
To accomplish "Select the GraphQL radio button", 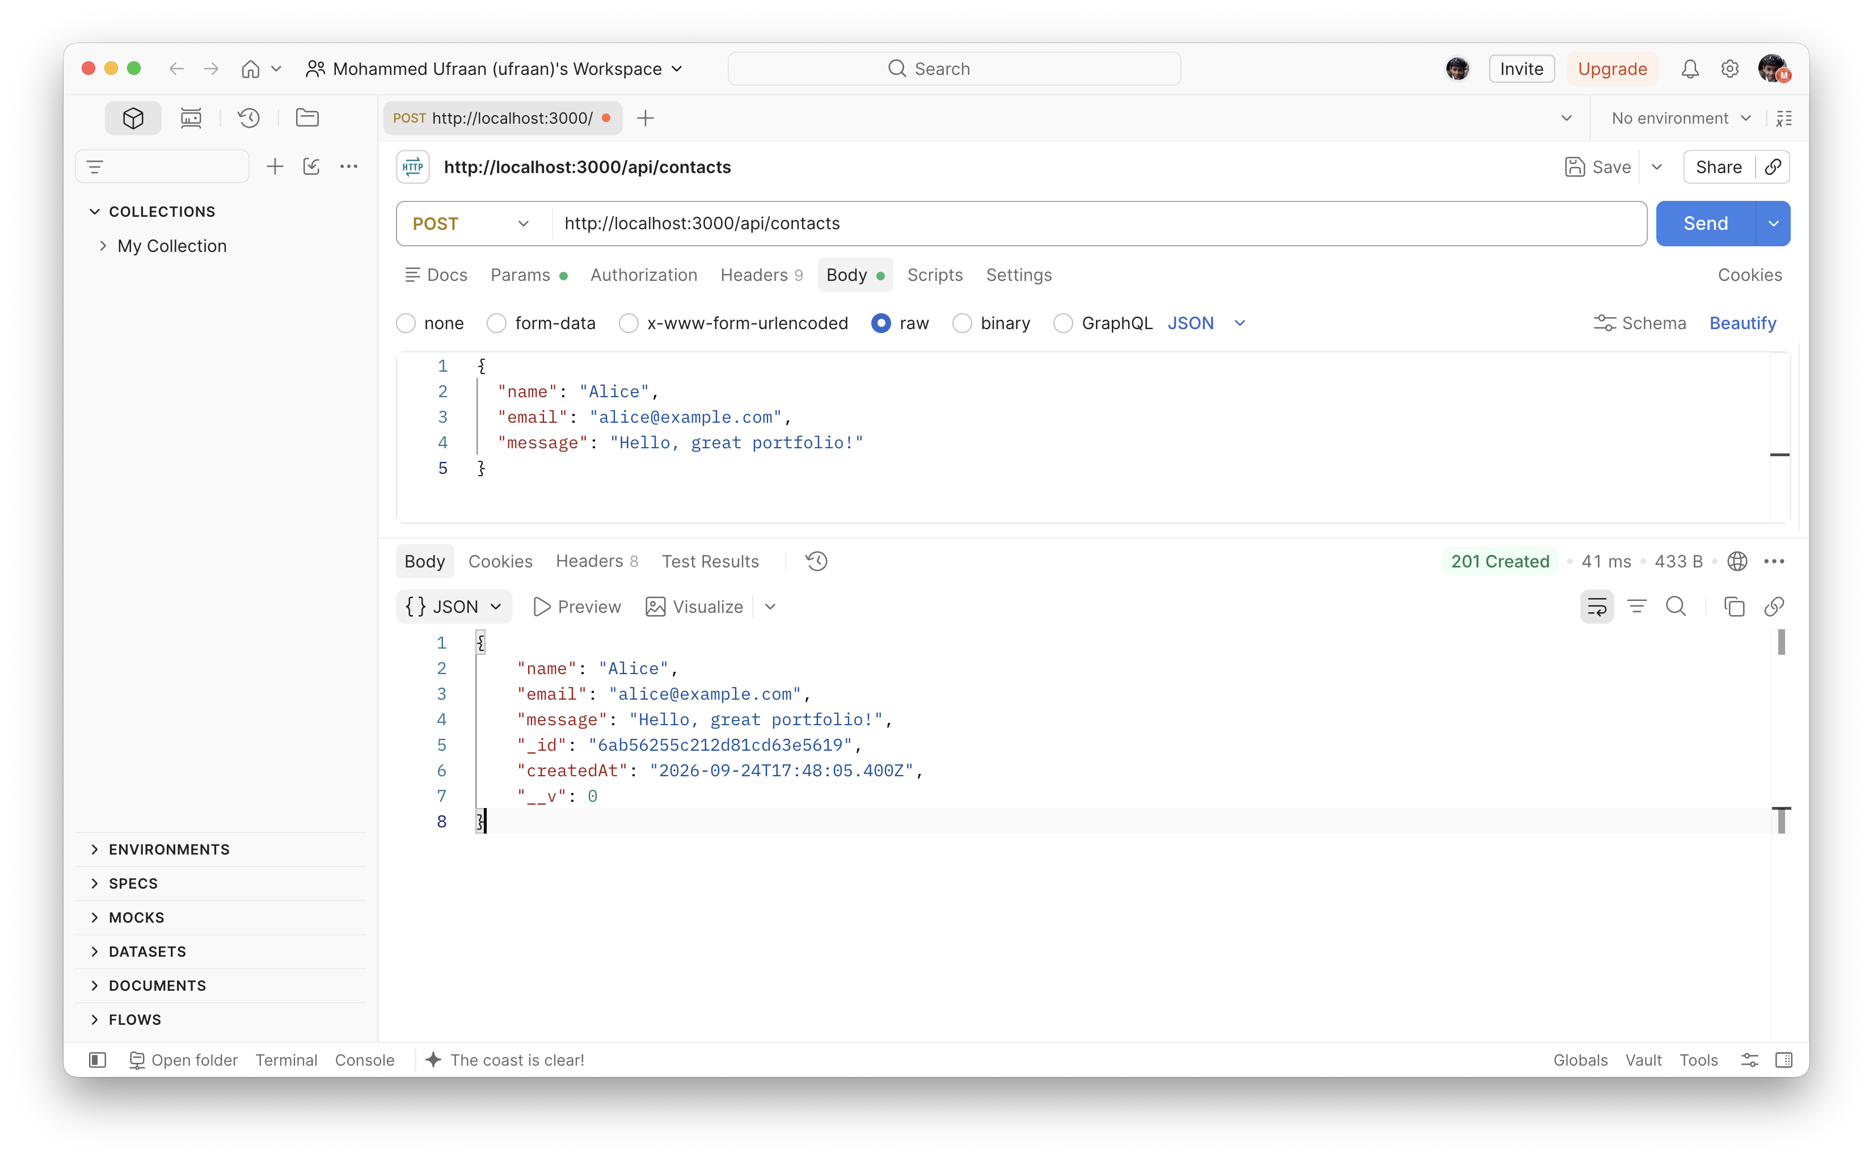I will point(1063,323).
